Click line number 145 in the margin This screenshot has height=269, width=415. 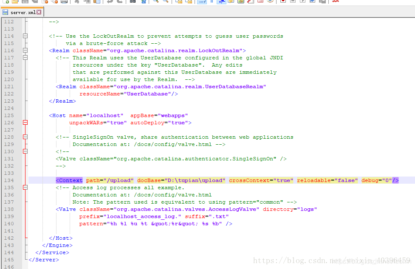[x=9, y=260]
